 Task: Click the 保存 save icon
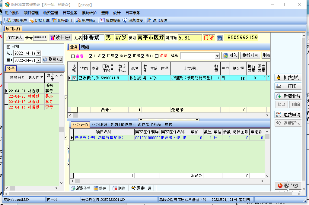pyautogui.click(x=96, y=188)
